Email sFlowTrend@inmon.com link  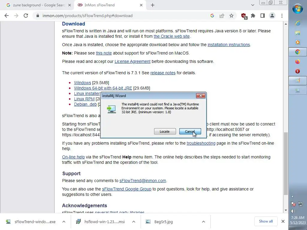143,181
